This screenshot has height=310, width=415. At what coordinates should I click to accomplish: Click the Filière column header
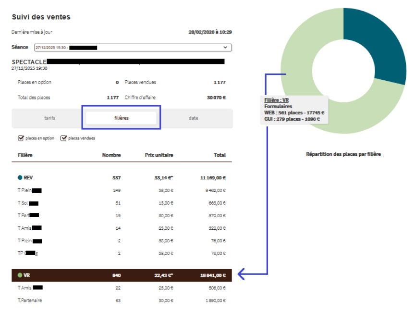pos(25,155)
